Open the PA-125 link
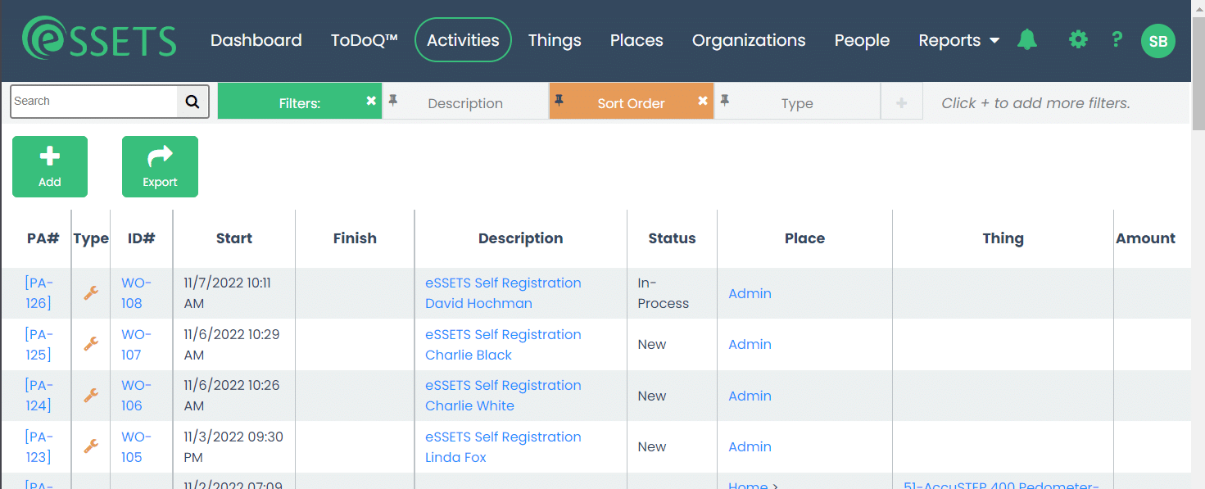 pos(39,345)
